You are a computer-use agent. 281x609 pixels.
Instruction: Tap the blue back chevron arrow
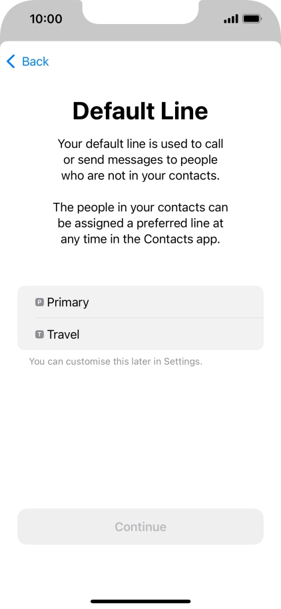[x=11, y=61]
